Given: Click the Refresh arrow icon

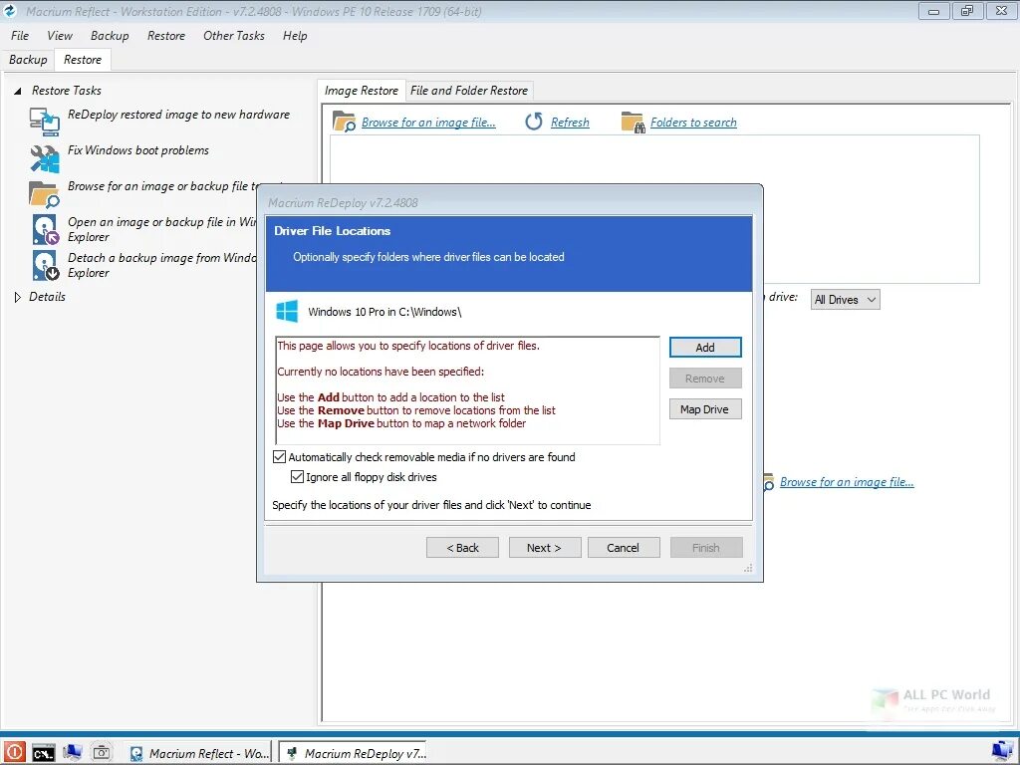Looking at the screenshot, I should [x=534, y=122].
